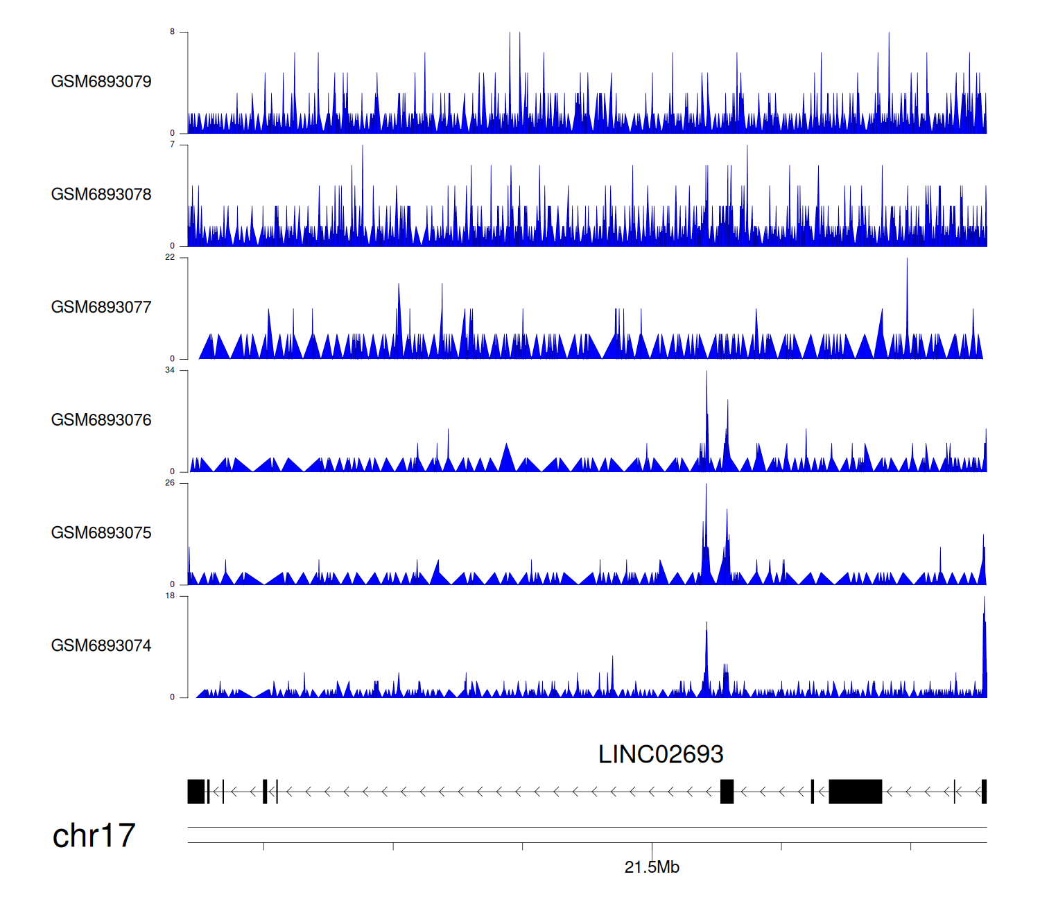
Task: Click the y-axis maximum value 34
Action: tap(170, 370)
